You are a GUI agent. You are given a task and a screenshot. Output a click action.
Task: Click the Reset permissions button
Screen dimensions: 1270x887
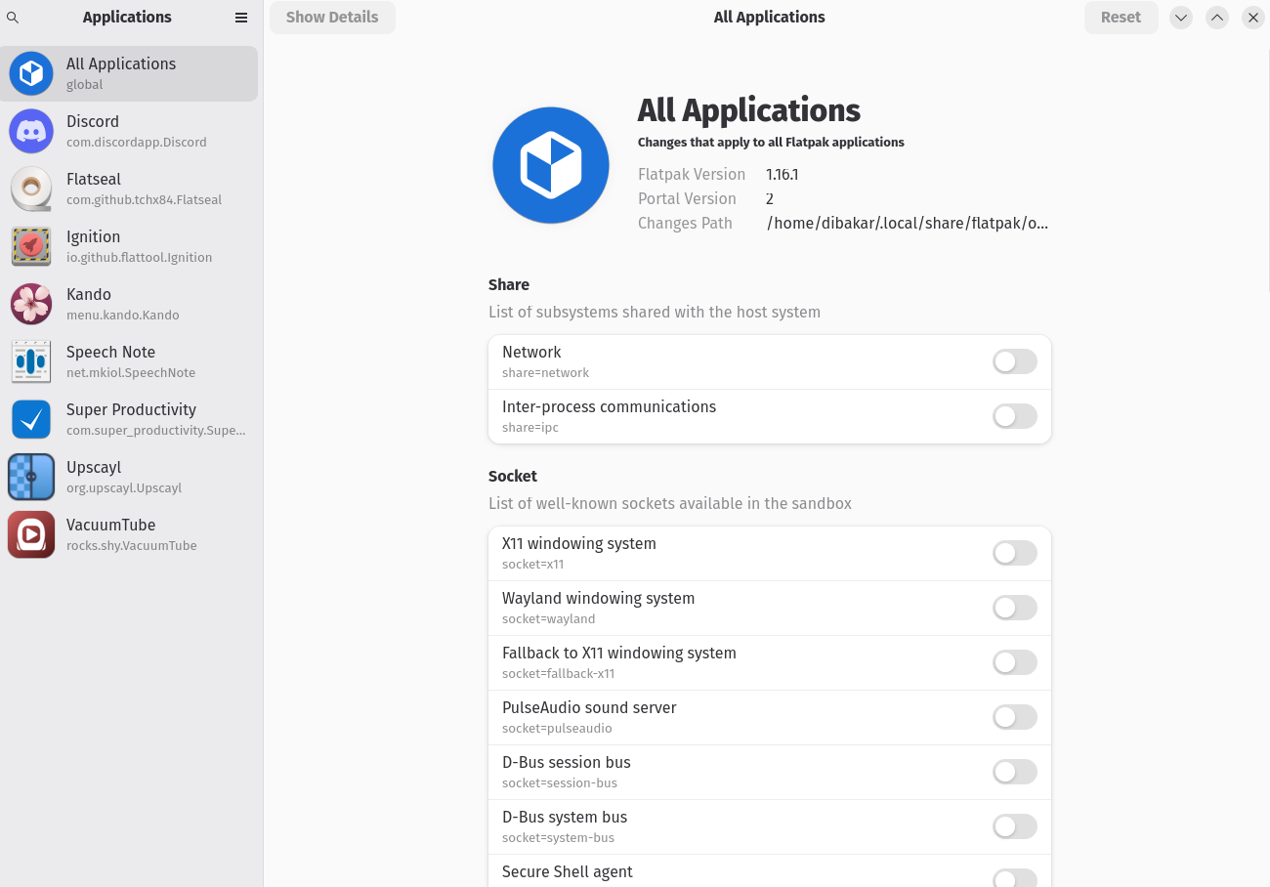pyautogui.click(x=1121, y=17)
